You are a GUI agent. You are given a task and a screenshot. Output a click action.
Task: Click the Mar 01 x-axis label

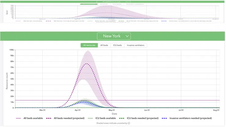[x=42, y=110]
